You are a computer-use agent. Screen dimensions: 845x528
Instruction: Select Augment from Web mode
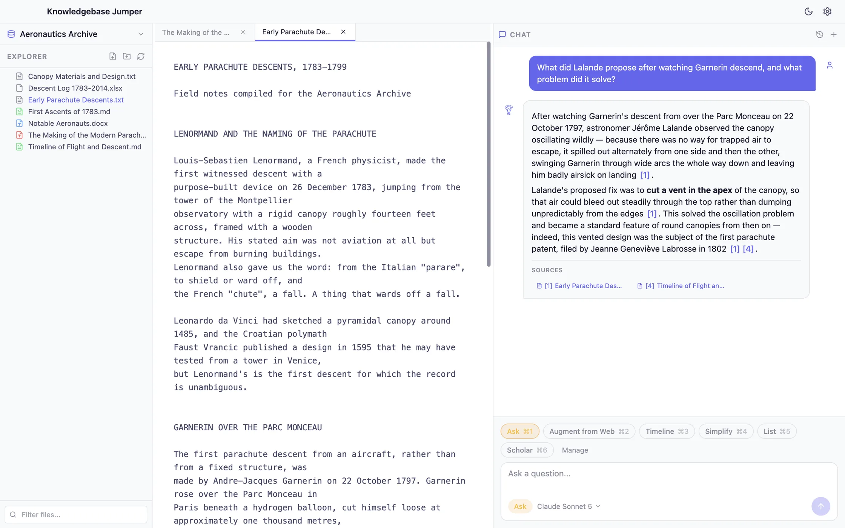[589, 431]
